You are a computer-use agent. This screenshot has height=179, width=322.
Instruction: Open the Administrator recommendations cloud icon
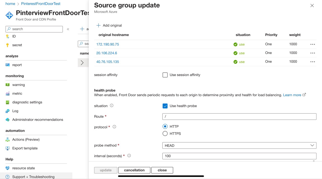click(x=8, y=120)
